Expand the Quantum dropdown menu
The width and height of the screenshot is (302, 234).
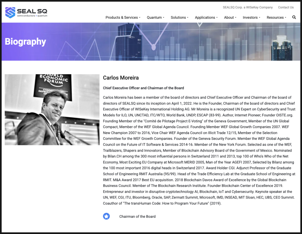pos(155,17)
